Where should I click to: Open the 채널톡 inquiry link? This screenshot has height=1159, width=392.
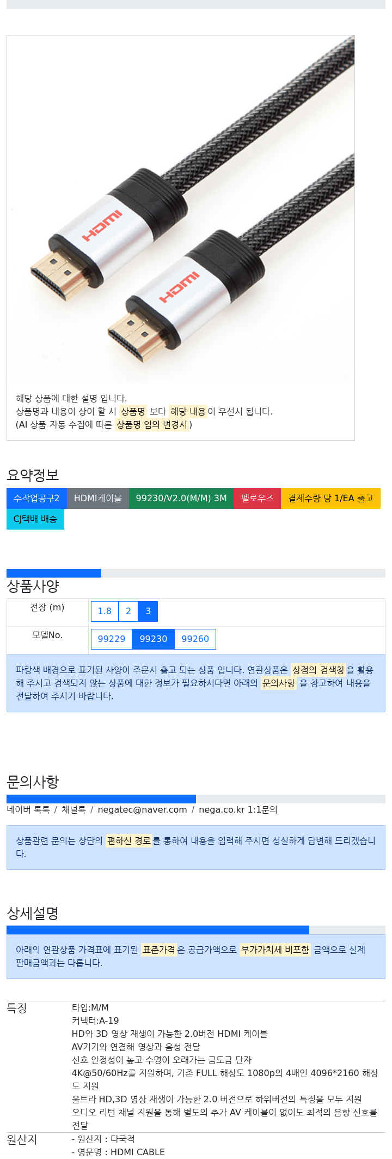(73, 810)
